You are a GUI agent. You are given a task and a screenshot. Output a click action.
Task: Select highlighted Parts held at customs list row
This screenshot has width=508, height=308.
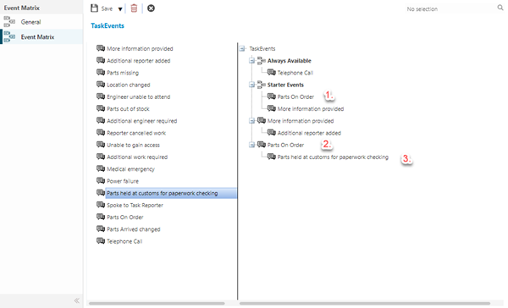[171, 193]
